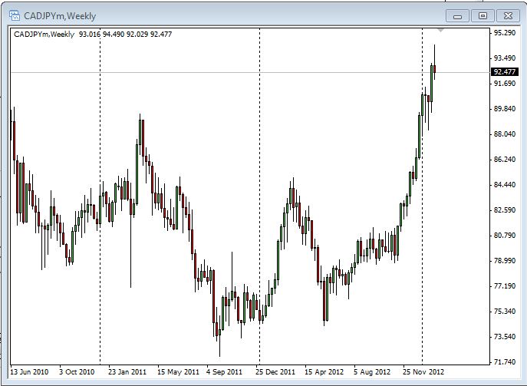Minimize the CADJPYm,Weekly chart window
527x386 pixels.
coord(457,16)
